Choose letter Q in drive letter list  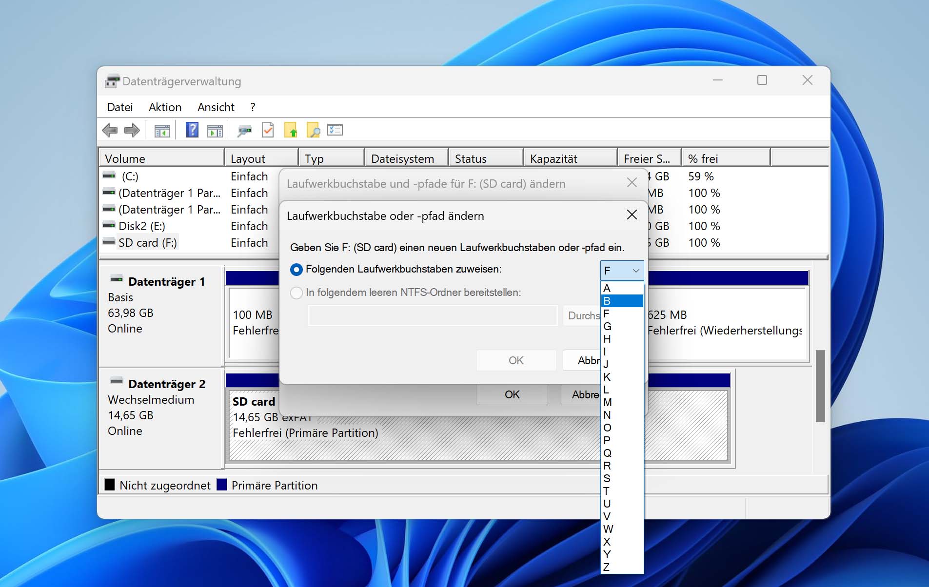[622, 453]
